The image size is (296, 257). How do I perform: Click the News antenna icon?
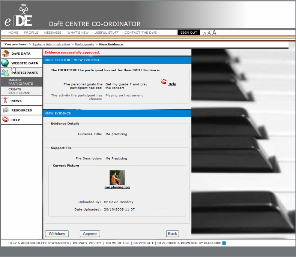[5, 100]
